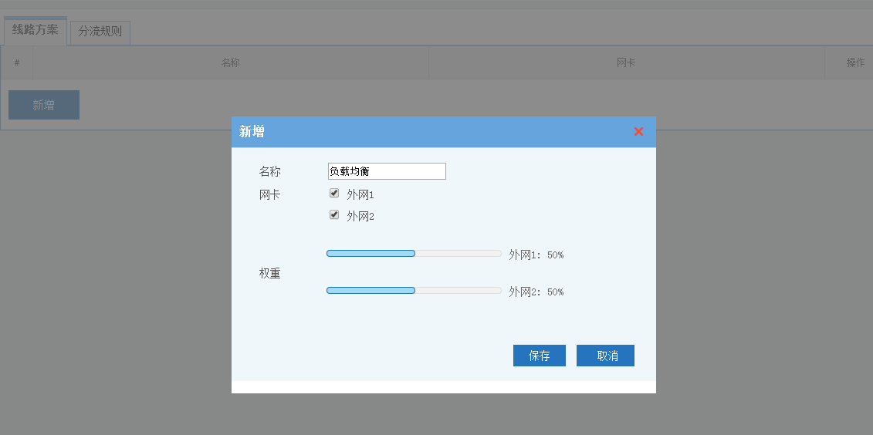Click the 外网1 checkbox label text
Image resolution: width=873 pixels, height=435 pixels.
click(x=360, y=195)
